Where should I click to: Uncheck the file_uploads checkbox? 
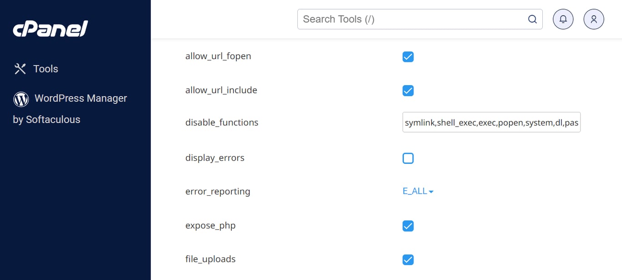pos(408,260)
